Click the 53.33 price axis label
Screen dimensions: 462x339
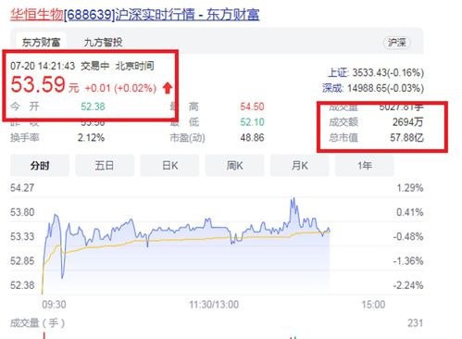click(22, 236)
